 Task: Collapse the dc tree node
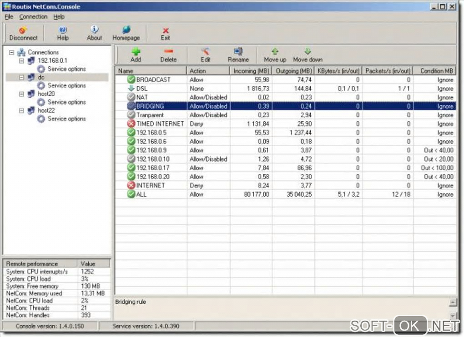click(21, 77)
